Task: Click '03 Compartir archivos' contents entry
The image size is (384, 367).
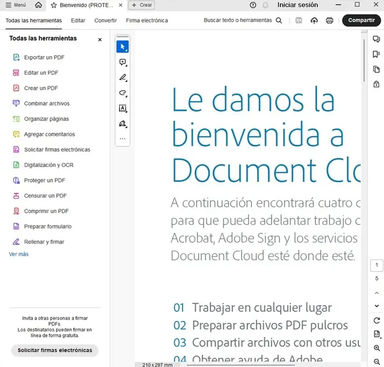Action: 267,342
